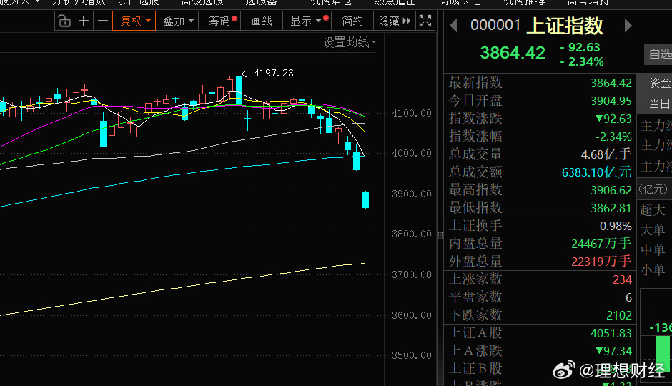Click 上A涨跌 value ▼97.34
The image size is (672, 386).
pyautogui.click(x=613, y=351)
